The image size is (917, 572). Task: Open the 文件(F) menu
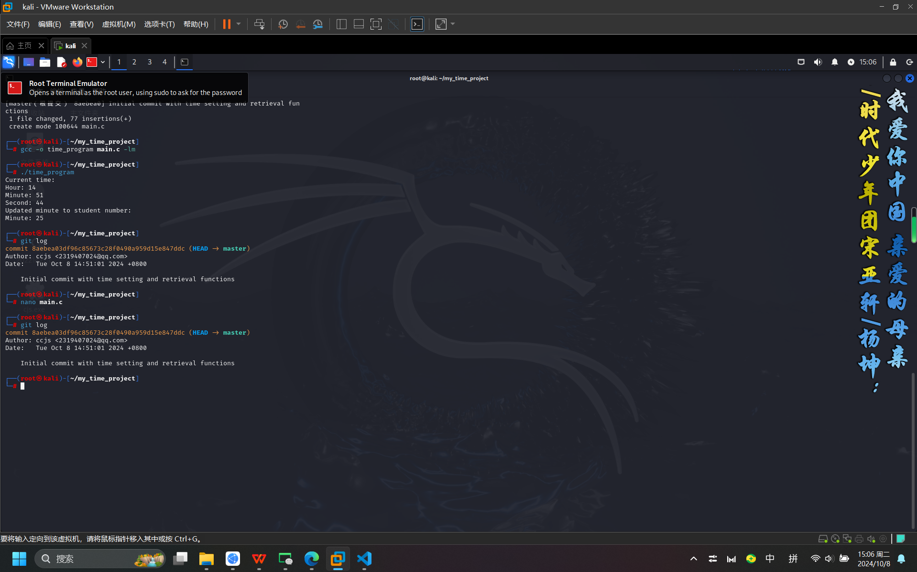point(18,24)
